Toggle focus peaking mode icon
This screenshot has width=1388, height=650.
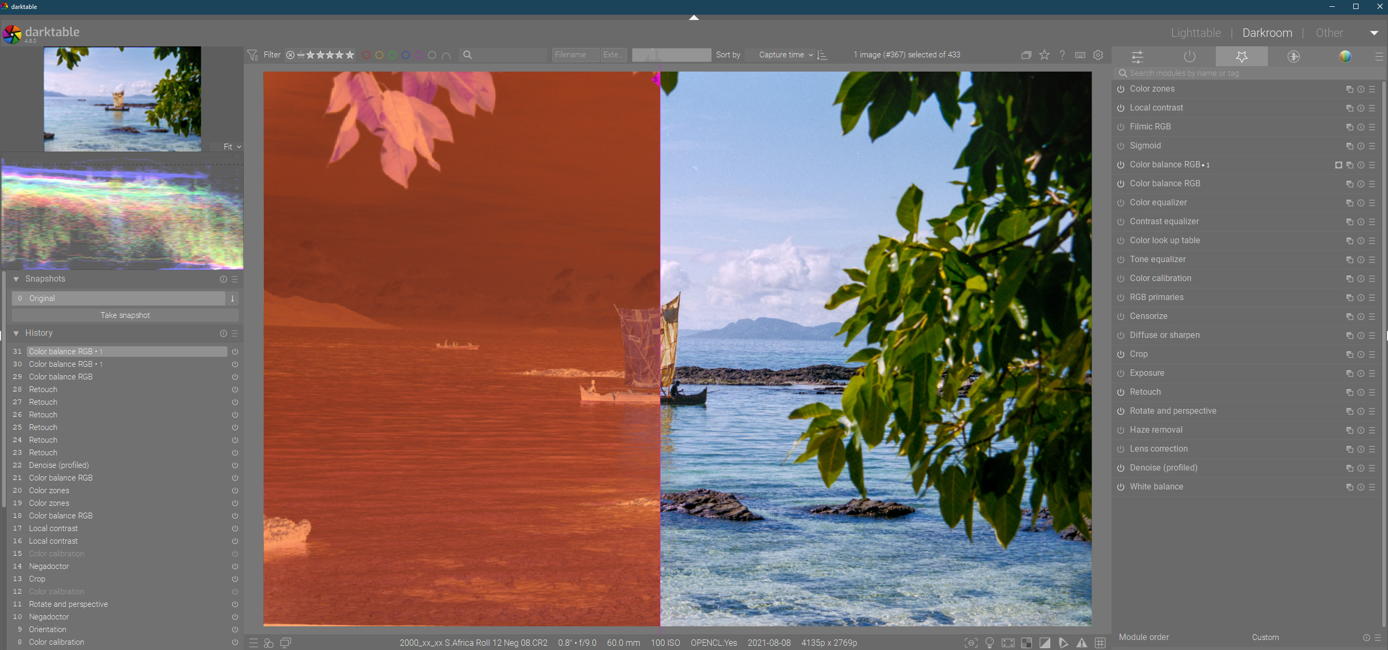tap(971, 643)
